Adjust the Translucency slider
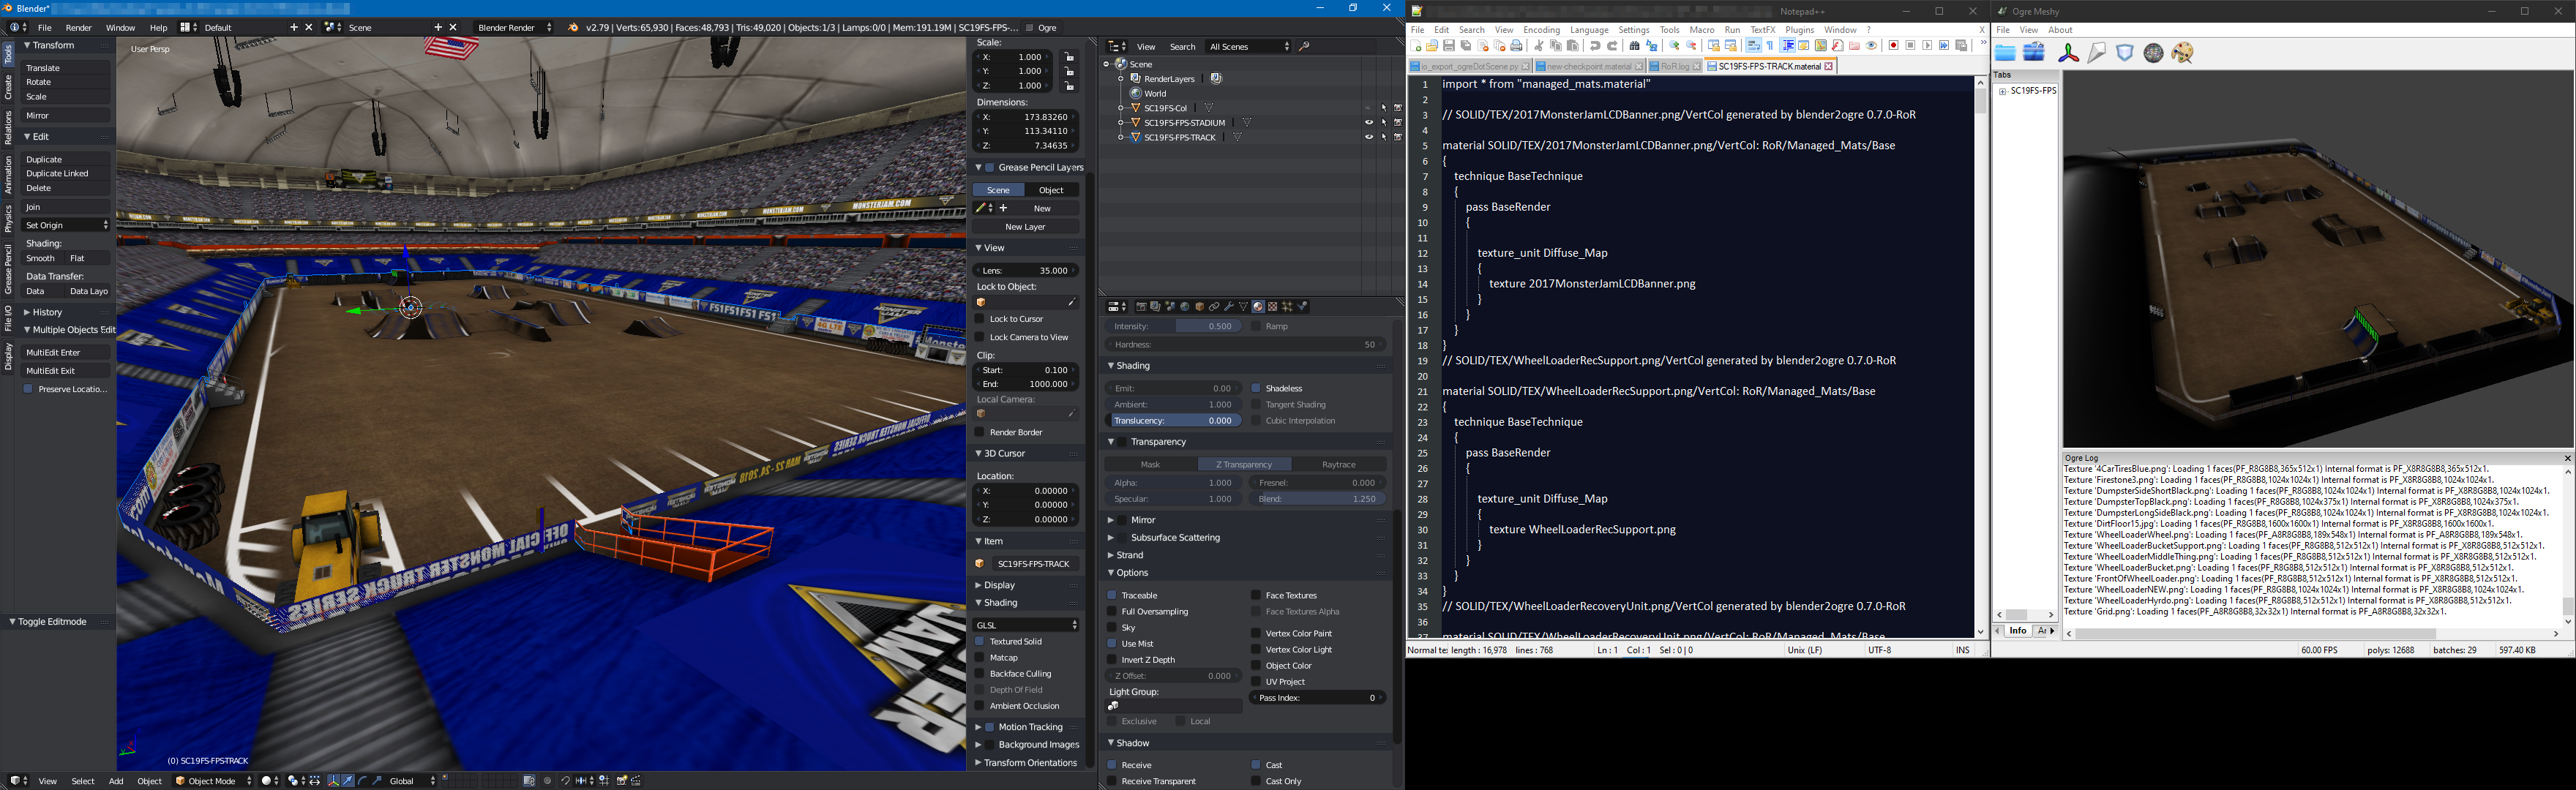Screen dimensions: 2576x790 click(x=1173, y=421)
